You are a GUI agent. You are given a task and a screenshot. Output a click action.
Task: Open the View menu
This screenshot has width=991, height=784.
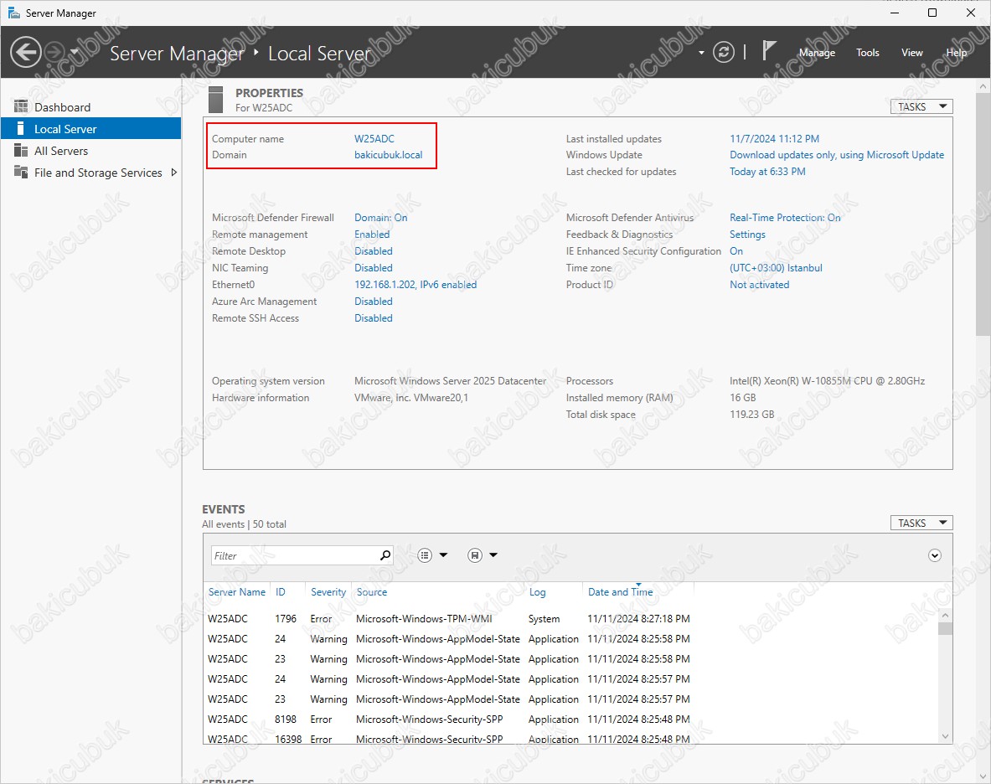coord(912,53)
